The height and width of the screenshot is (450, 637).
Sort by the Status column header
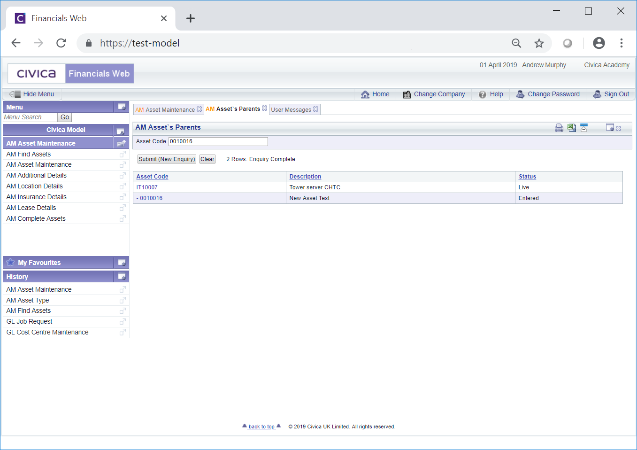coord(527,177)
